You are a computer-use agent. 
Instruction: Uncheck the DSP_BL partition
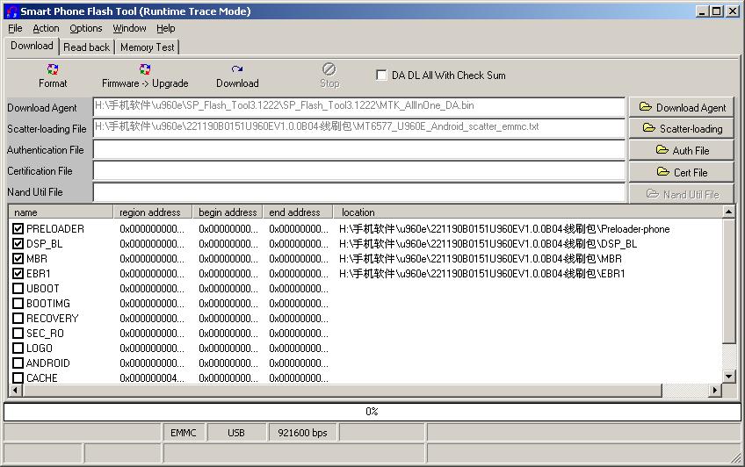(18, 244)
